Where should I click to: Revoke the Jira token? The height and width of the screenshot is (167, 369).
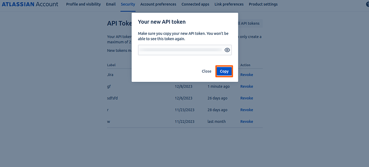[247, 75]
